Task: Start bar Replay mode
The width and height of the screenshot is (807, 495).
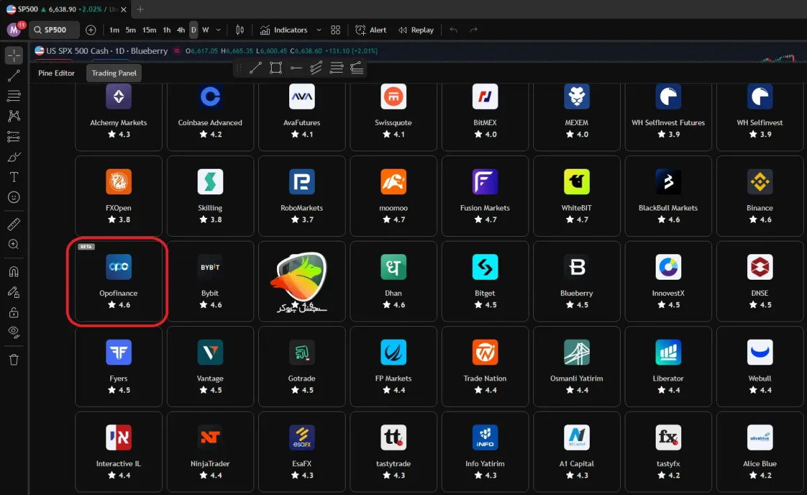Action: pos(416,30)
